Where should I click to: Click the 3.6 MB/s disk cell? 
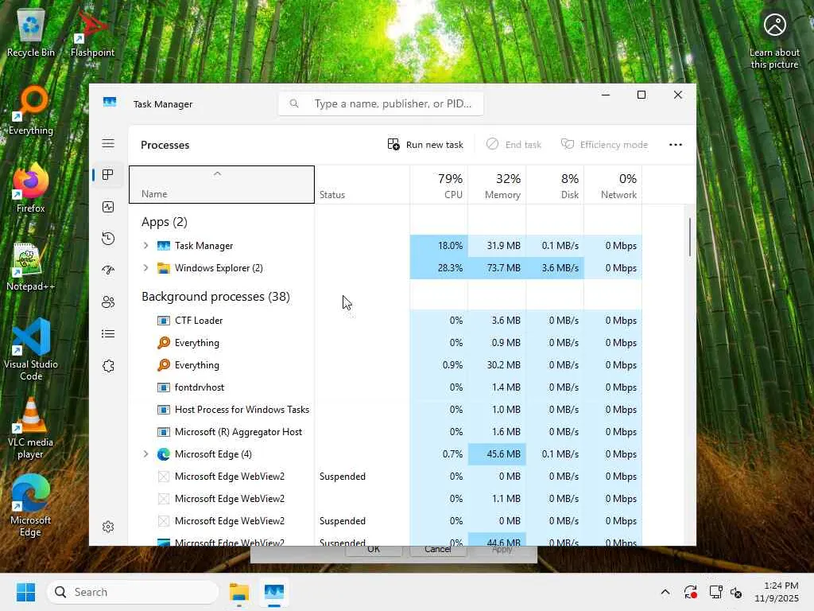pyautogui.click(x=555, y=267)
